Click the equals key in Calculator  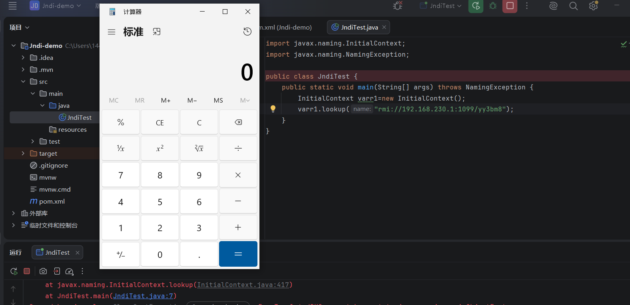(238, 254)
